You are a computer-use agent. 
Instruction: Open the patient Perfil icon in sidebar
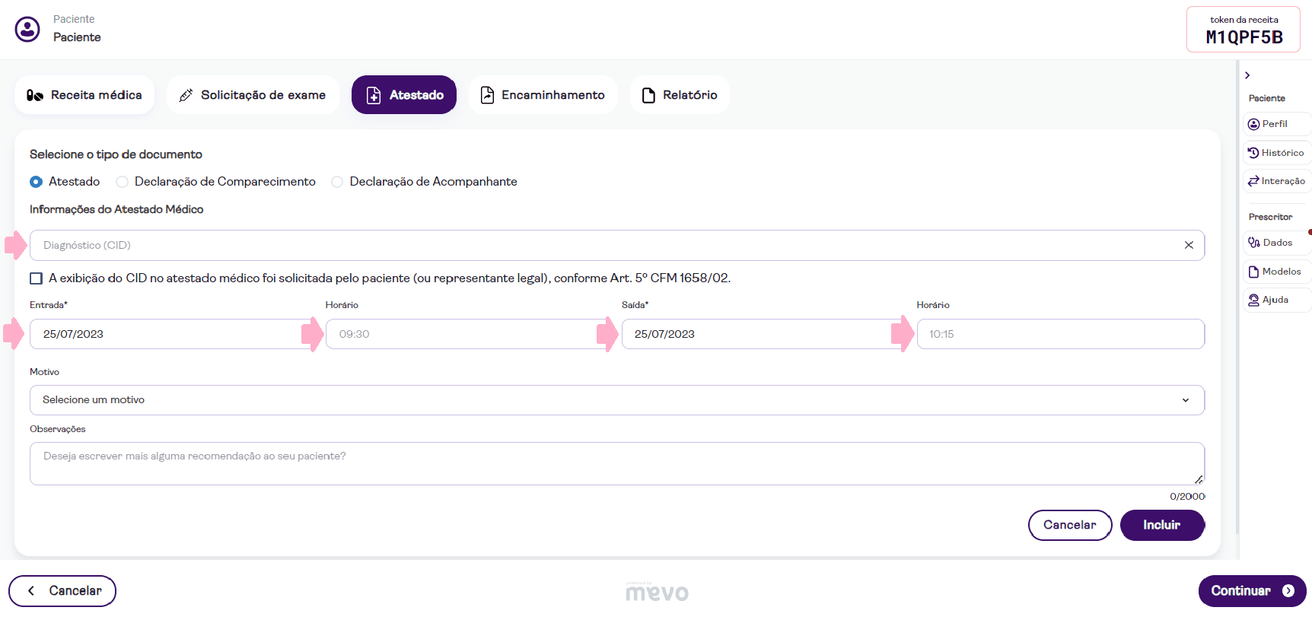pyautogui.click(x=1254, y=124)
